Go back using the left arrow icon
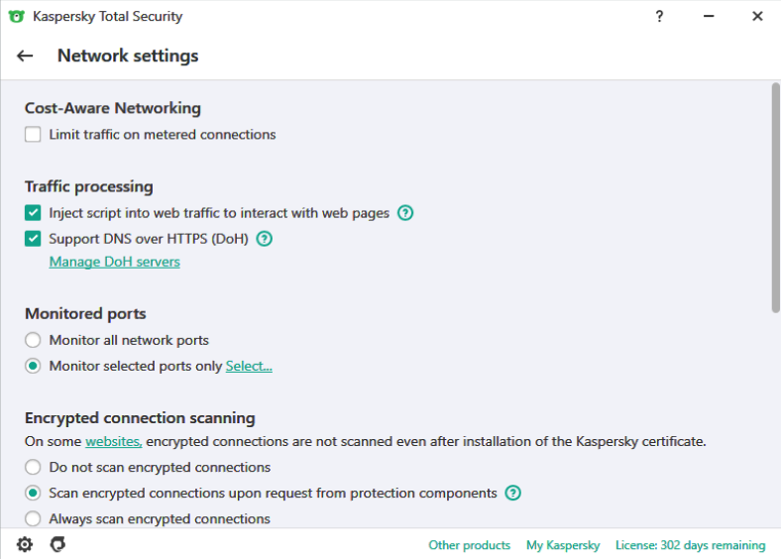Image resolution: width=781 pixels, height=559 pixels. [25, 56]
